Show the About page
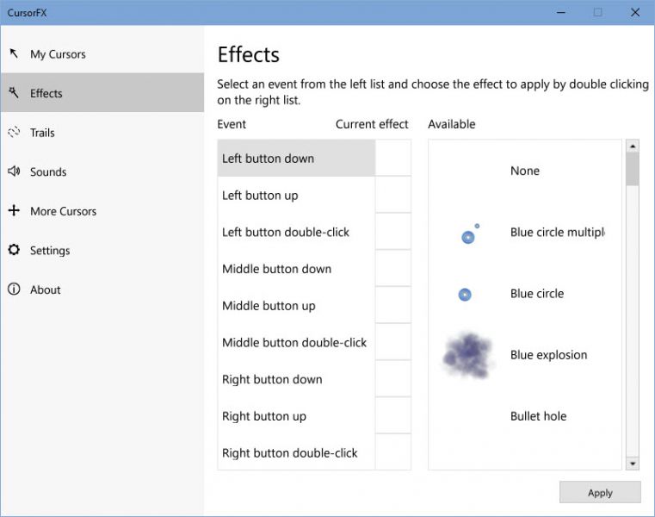The height and width of the screenshot is (517, 655). click(102, 289)
